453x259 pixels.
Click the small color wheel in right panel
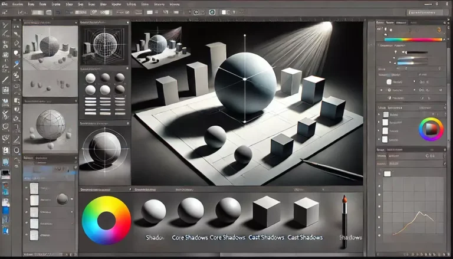[x=431, y=129]
